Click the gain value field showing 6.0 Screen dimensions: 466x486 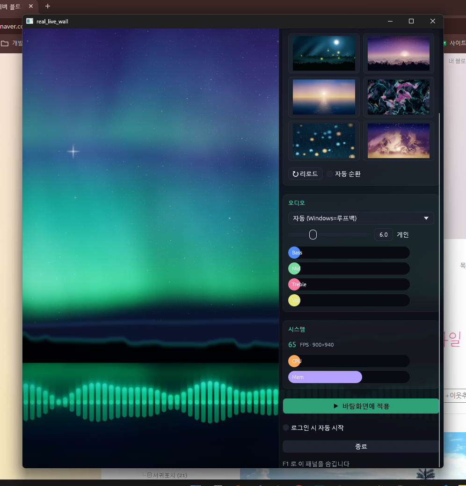click(x=384, y=235)
